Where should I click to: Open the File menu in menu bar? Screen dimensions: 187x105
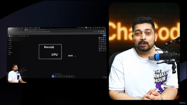(15, 28)
